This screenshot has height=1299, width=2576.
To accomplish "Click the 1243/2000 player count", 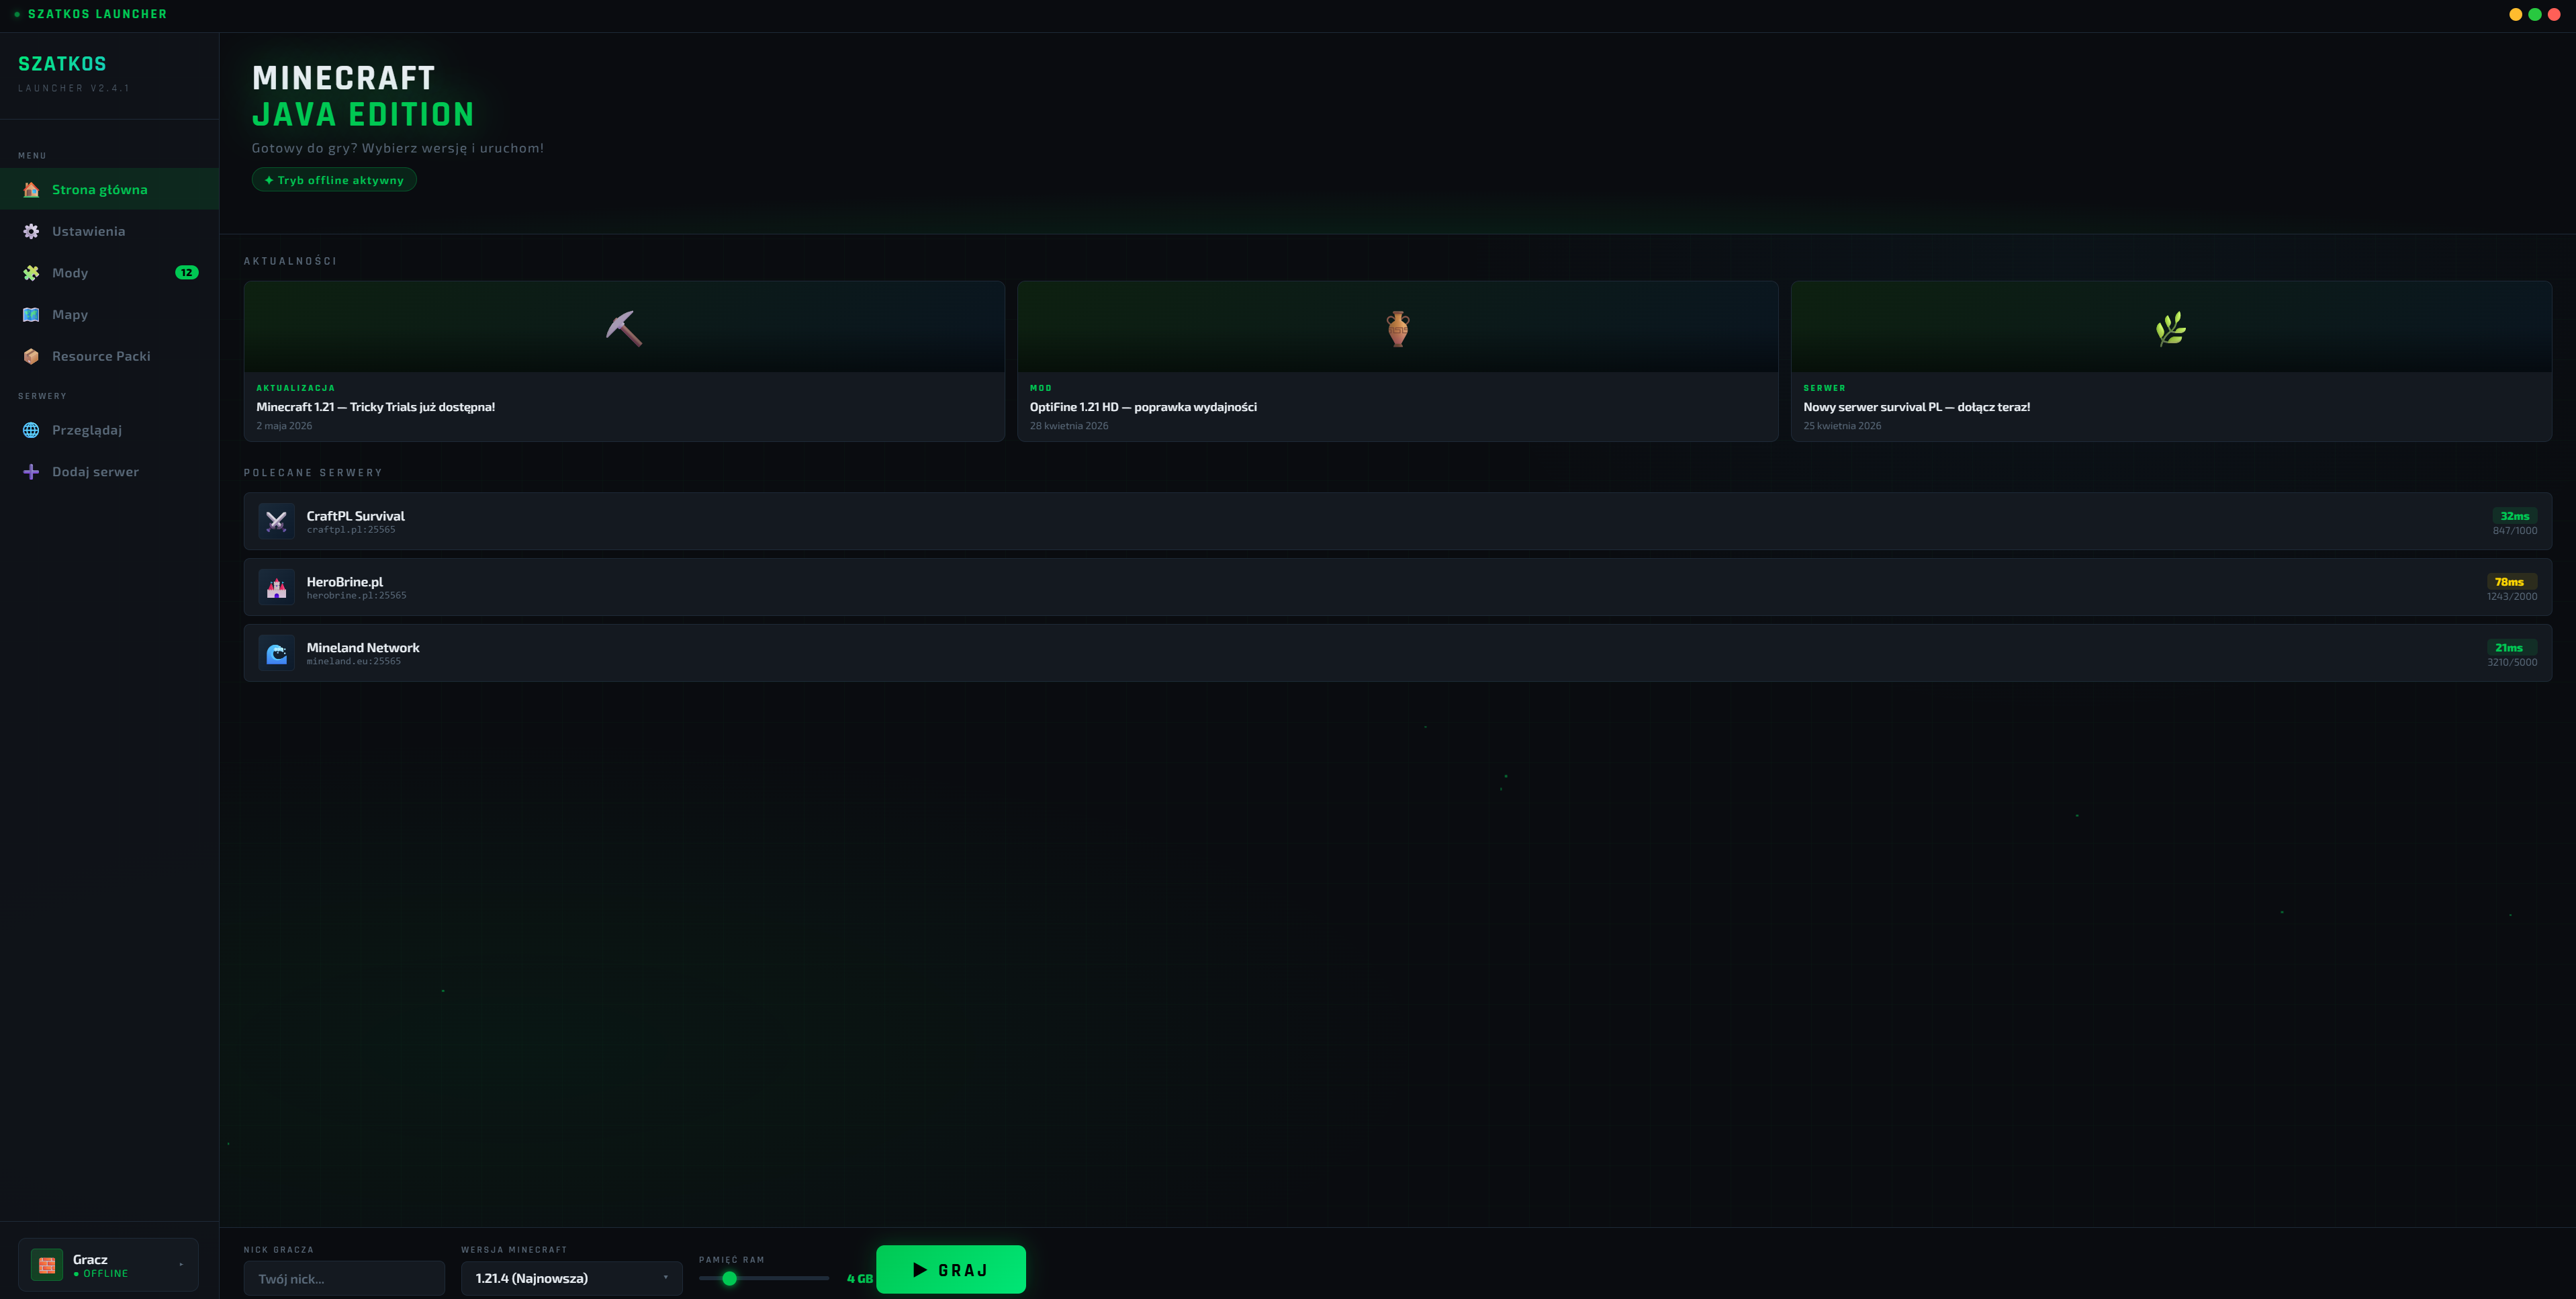I will (x=2512, y=597).
